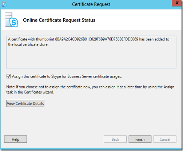Click the blue Skype S logo in header
This screenshot has height=151, width=183.
(14, 23)
